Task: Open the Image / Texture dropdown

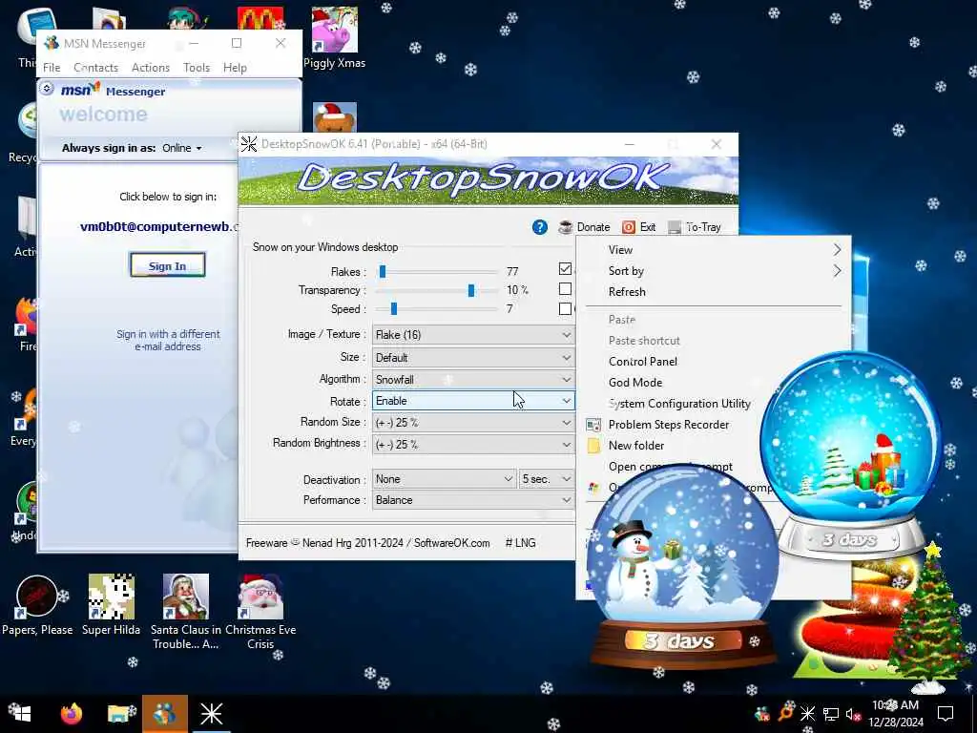Action: point(473,335)
